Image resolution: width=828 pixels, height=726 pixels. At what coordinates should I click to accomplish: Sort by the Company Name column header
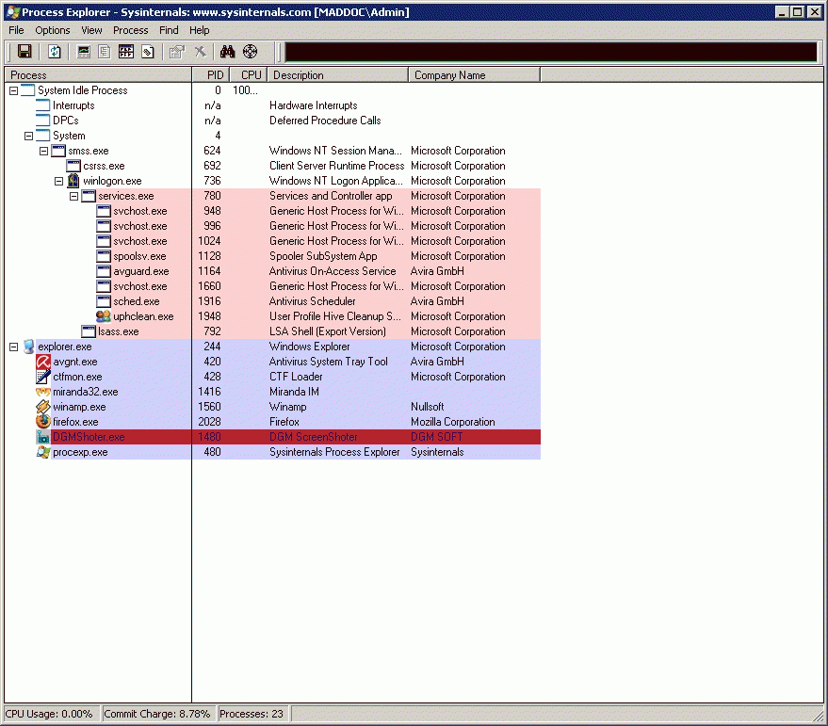click(475, 75)
